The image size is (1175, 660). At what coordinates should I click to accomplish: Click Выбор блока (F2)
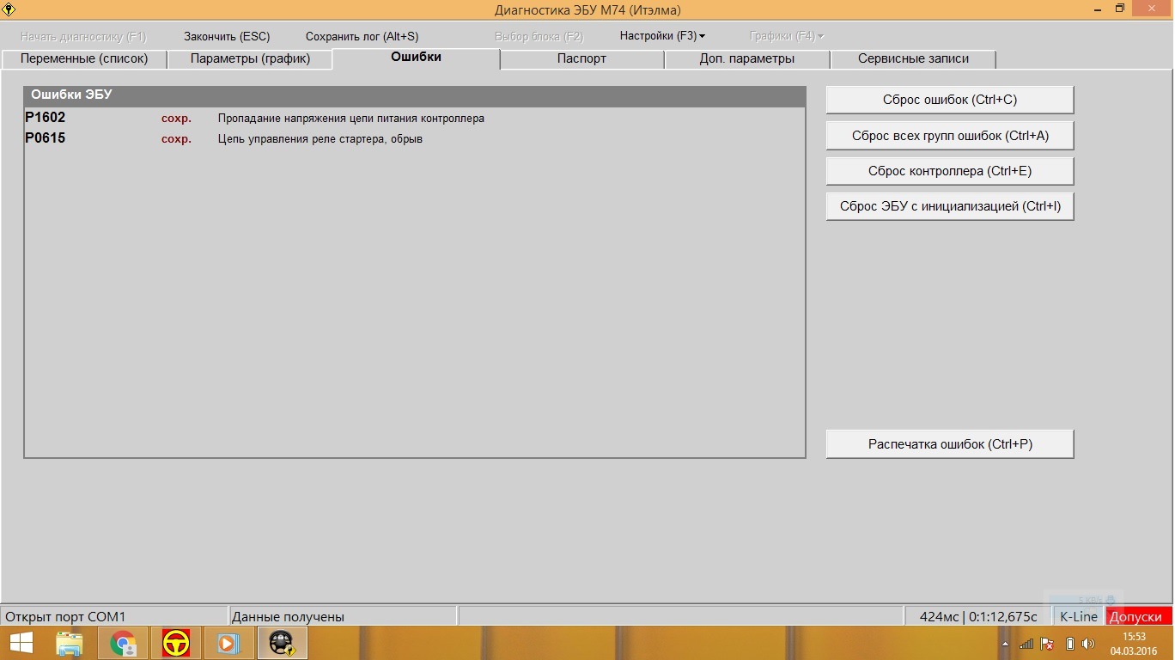[539, 36]
